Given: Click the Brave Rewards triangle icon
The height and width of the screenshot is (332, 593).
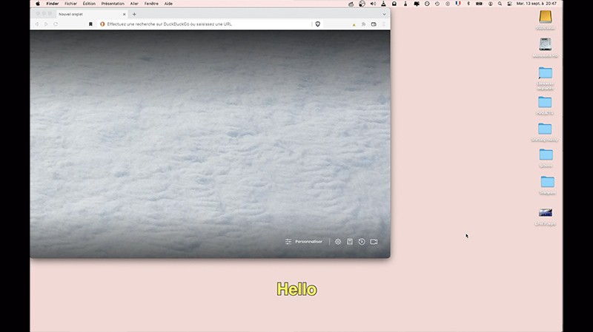Looking at the screenshot, I should click(x=354, y=24).
